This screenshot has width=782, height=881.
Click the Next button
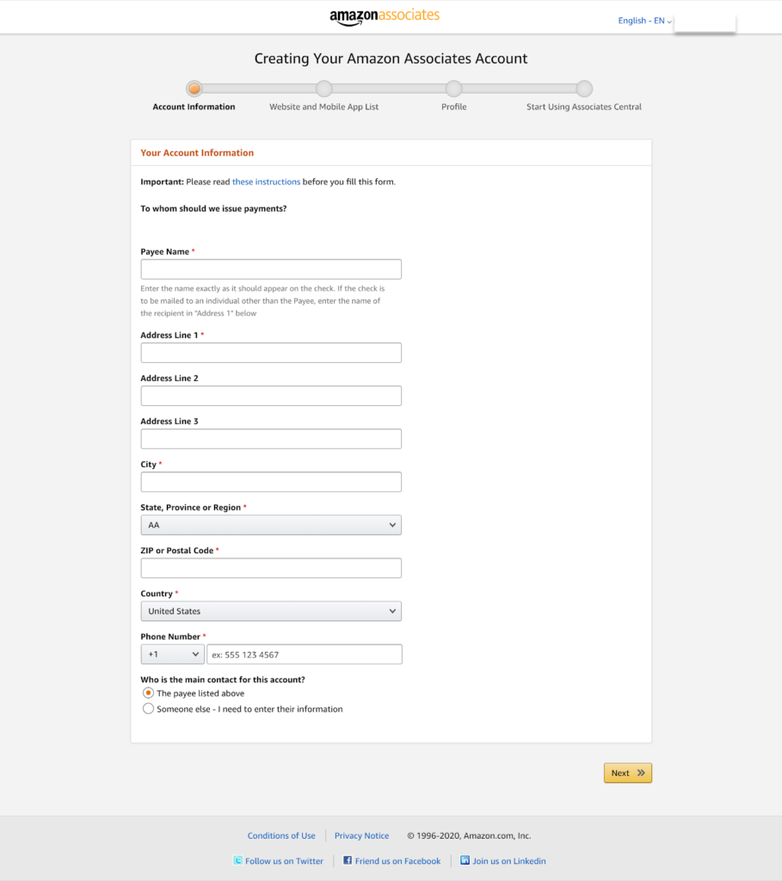[x=627, y=773]
